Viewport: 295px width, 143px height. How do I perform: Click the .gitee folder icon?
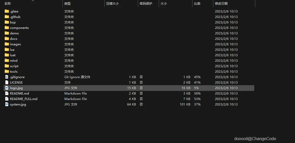coord(7,11)
